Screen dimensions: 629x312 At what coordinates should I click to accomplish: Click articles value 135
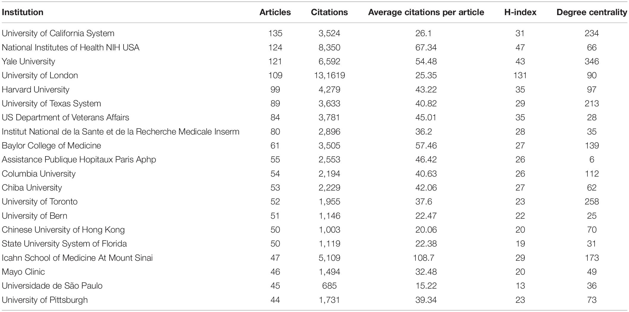(275, 33)
